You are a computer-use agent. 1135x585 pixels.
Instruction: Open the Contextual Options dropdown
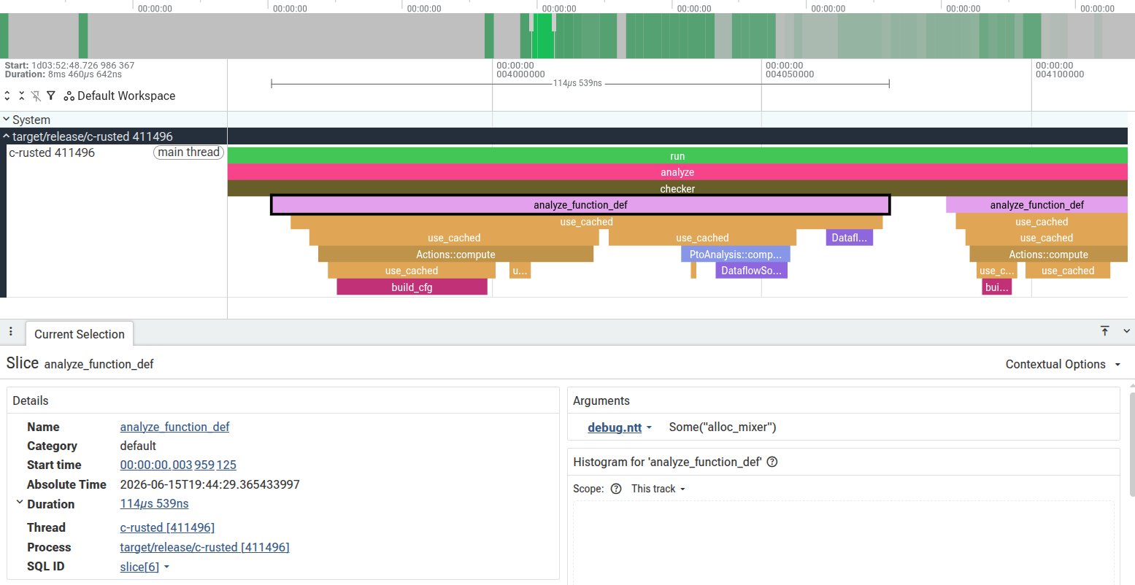click(x=1063, y=364)
